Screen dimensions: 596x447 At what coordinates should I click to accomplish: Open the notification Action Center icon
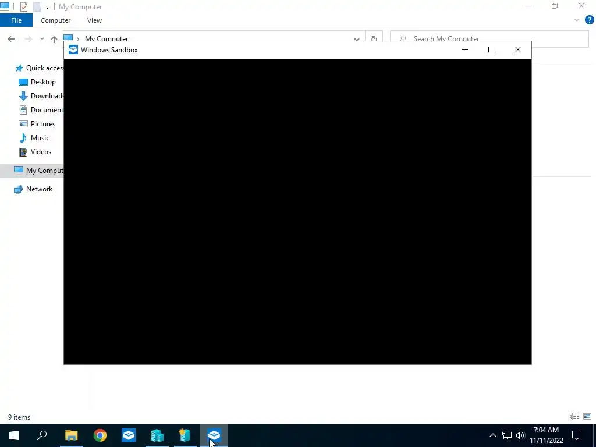(577, 435)
